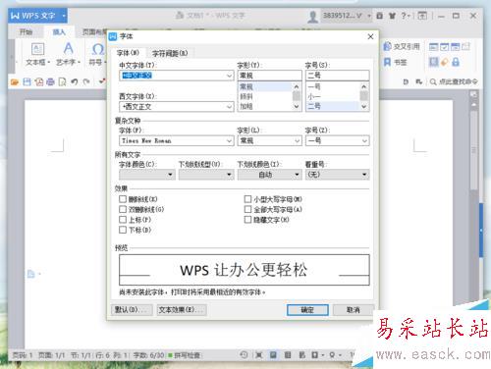Click the 确定 OK button
491x369 pixels.
[x=307, y=310]
